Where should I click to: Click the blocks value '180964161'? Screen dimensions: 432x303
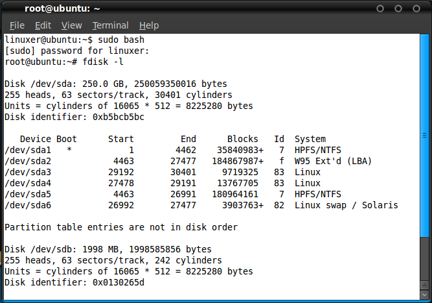[x=235, y=194]
